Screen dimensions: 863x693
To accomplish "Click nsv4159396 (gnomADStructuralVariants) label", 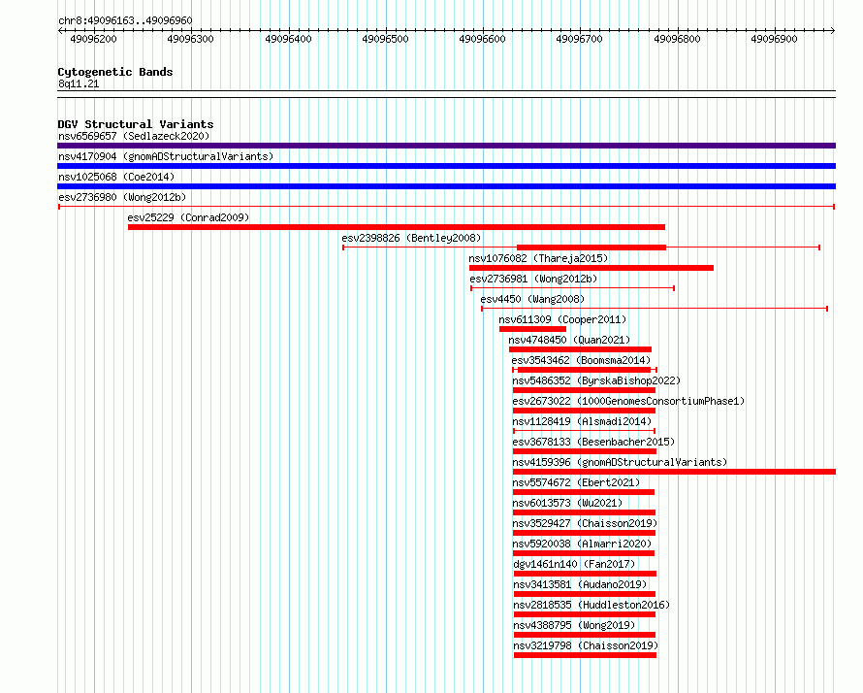I will (620, 462).
